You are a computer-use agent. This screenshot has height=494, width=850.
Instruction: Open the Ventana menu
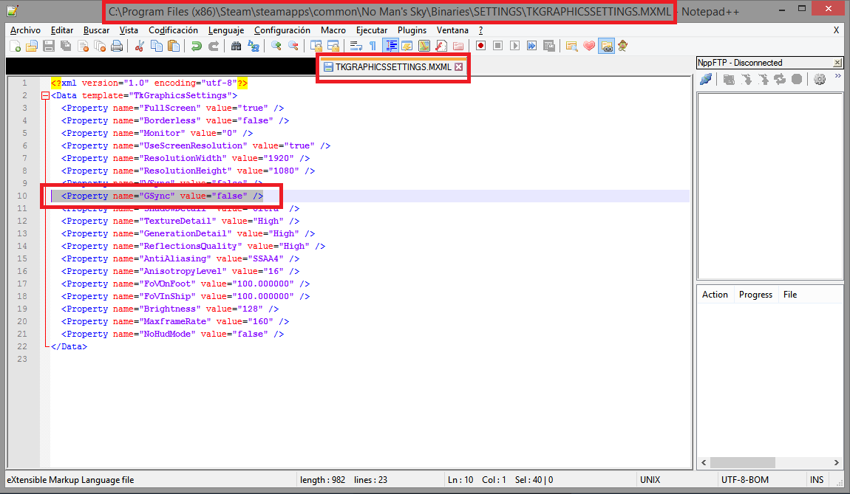452,30
